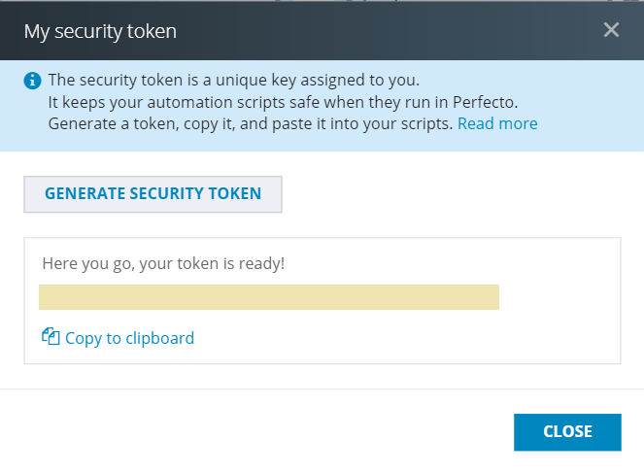
Task: Click the clipboard icon beside Copy to clipboard
Action: (x=51, y=337)
